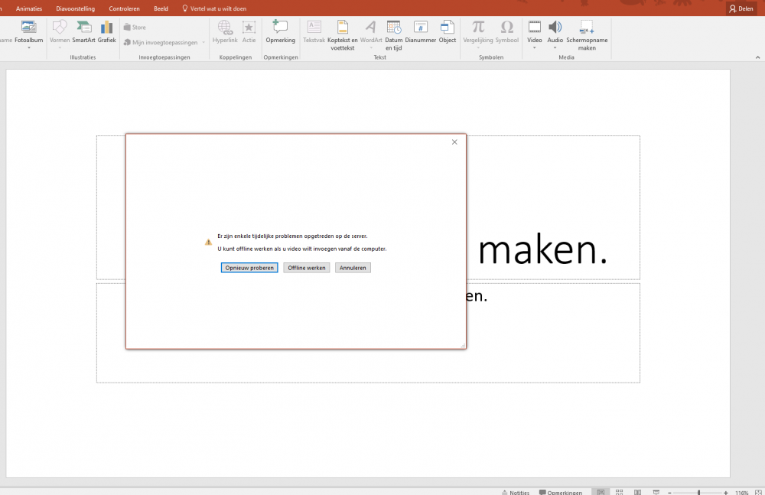Screen dimensions: 765x495
Task: Toggle the Notities pane in status bar
Action: 516,492
